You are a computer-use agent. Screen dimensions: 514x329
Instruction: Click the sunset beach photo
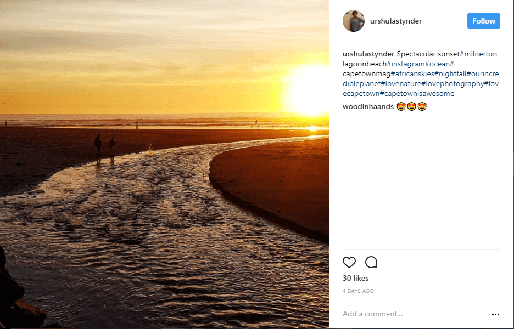tap(165, 164)
